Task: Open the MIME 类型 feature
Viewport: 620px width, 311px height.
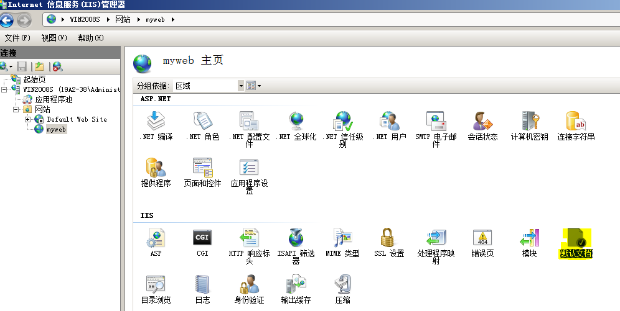Action: 342,243
